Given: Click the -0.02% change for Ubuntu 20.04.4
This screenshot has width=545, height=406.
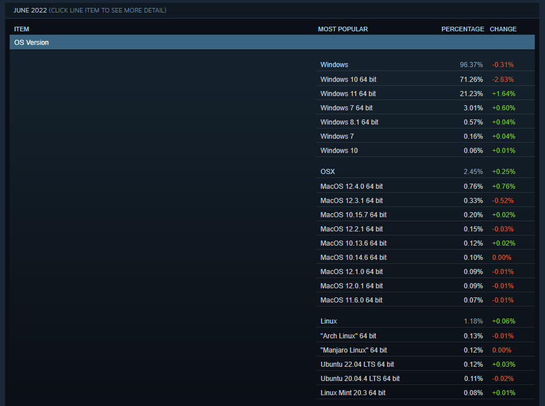Looking at the screenshot, I should click(502, 379).
